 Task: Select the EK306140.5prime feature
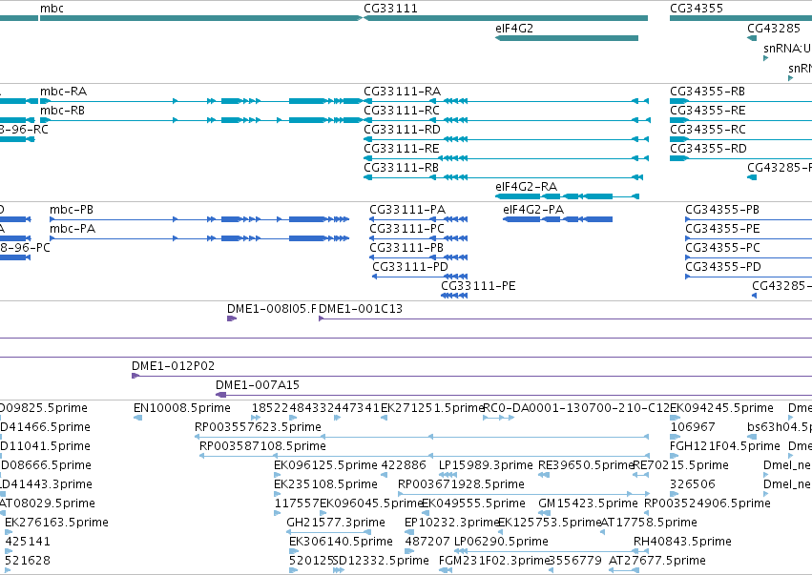click(294, 550)
